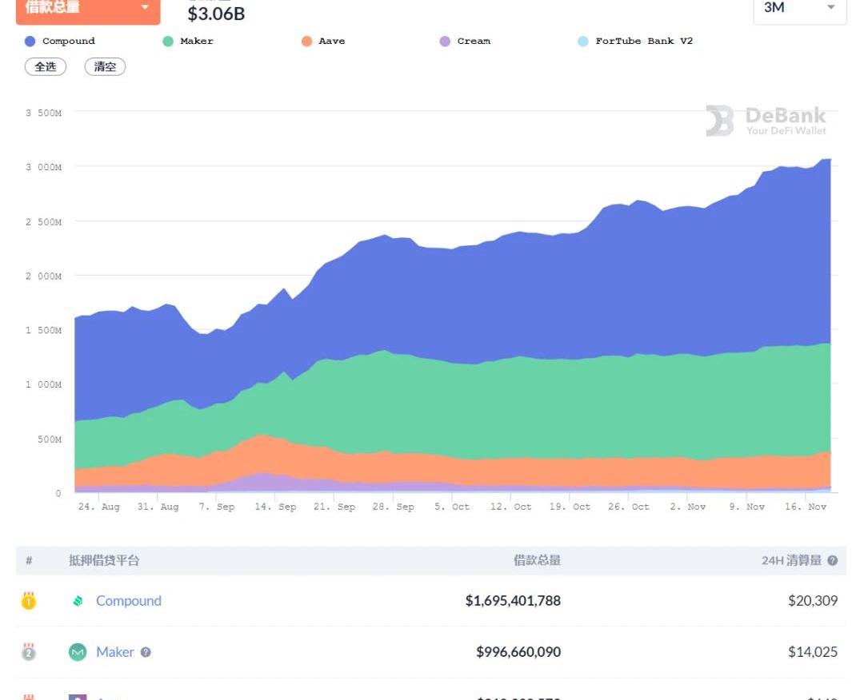Screen dimensions: 864x700
Task: Click help icon beside 24H清算量 header
Action: click(832, 561)
